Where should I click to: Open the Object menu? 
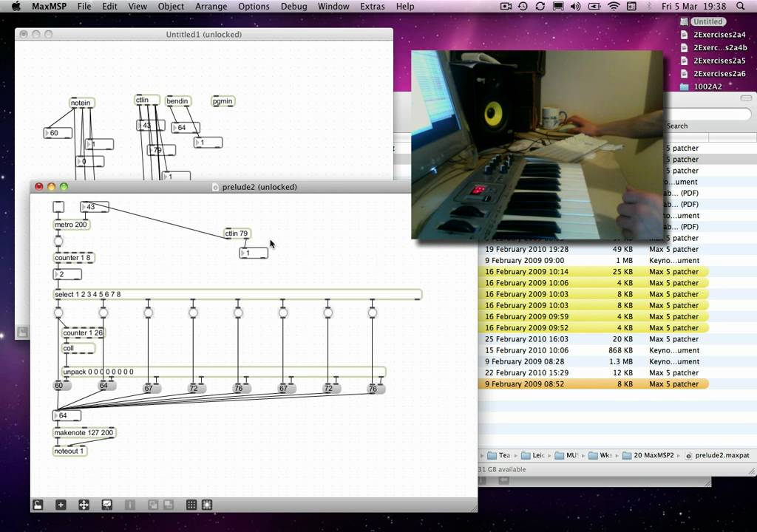(171, 6)
